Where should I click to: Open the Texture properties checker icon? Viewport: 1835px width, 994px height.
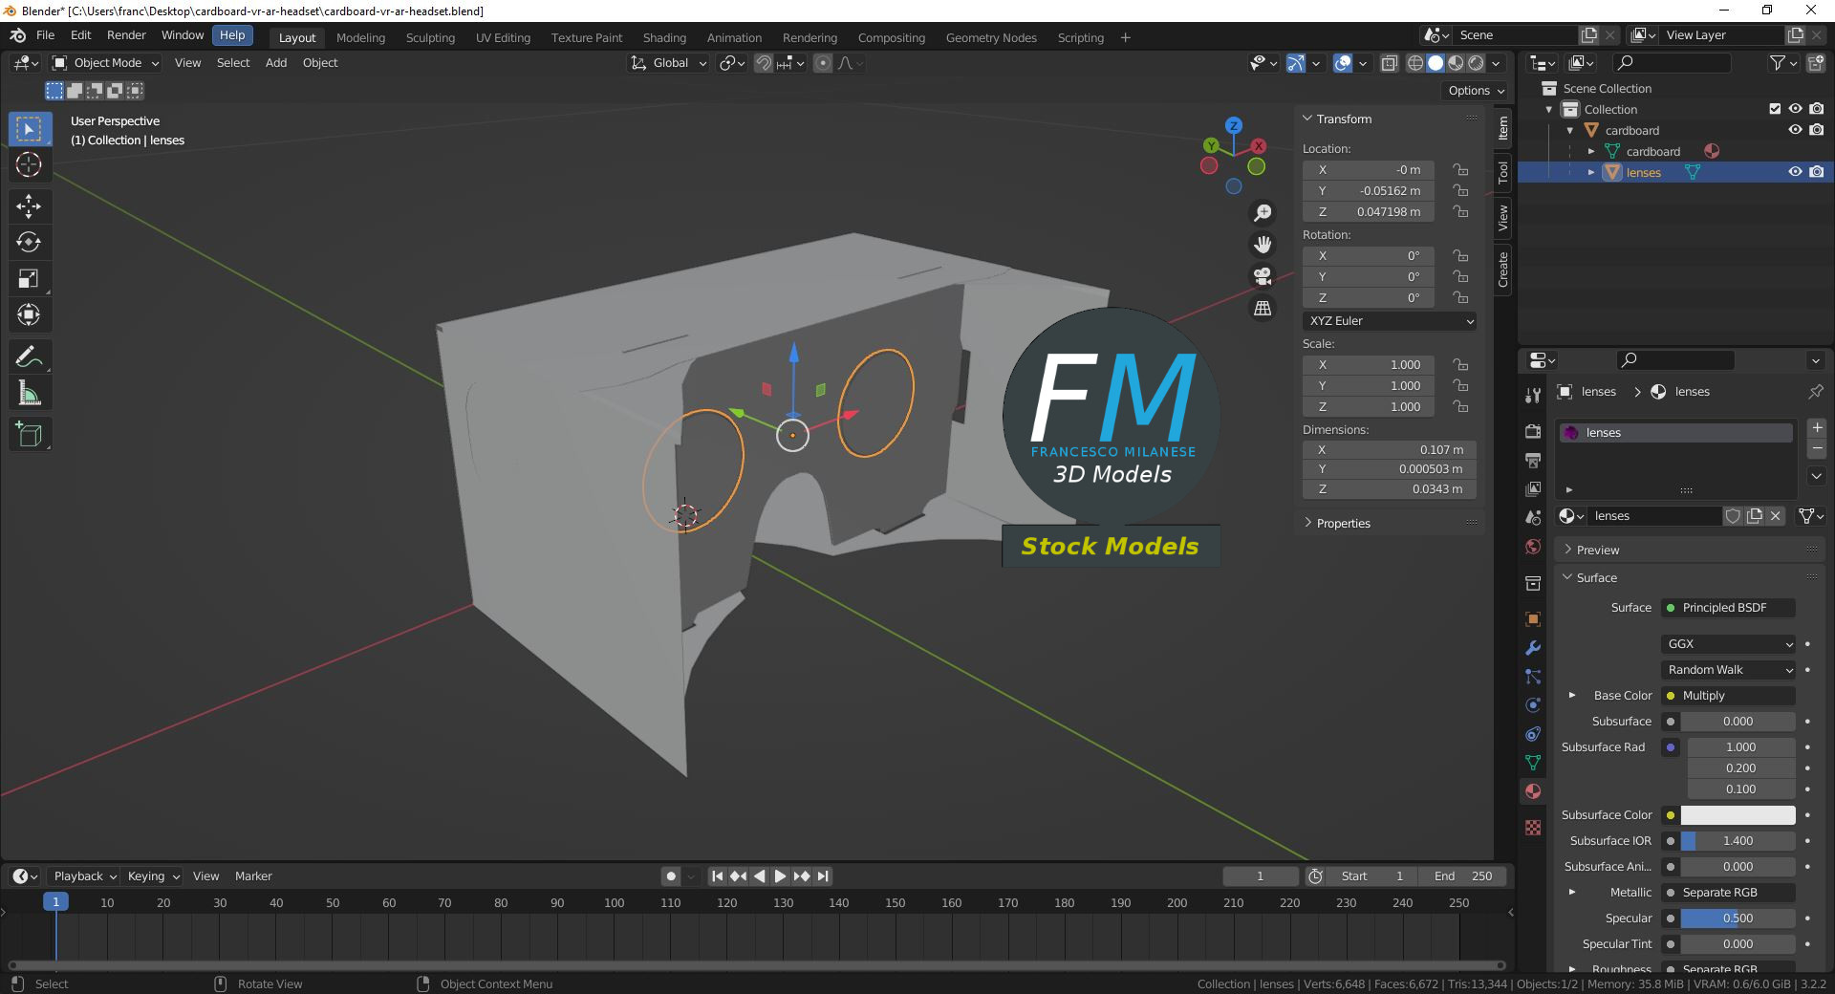pos(1533,828)
